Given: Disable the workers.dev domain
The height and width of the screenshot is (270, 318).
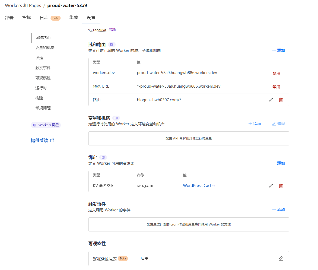Looking at the screenshot, I should [x=276, y=74].
